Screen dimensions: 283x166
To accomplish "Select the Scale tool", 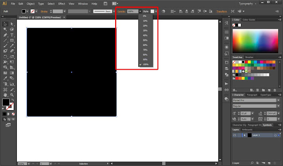I will click(x=12, y=57).
